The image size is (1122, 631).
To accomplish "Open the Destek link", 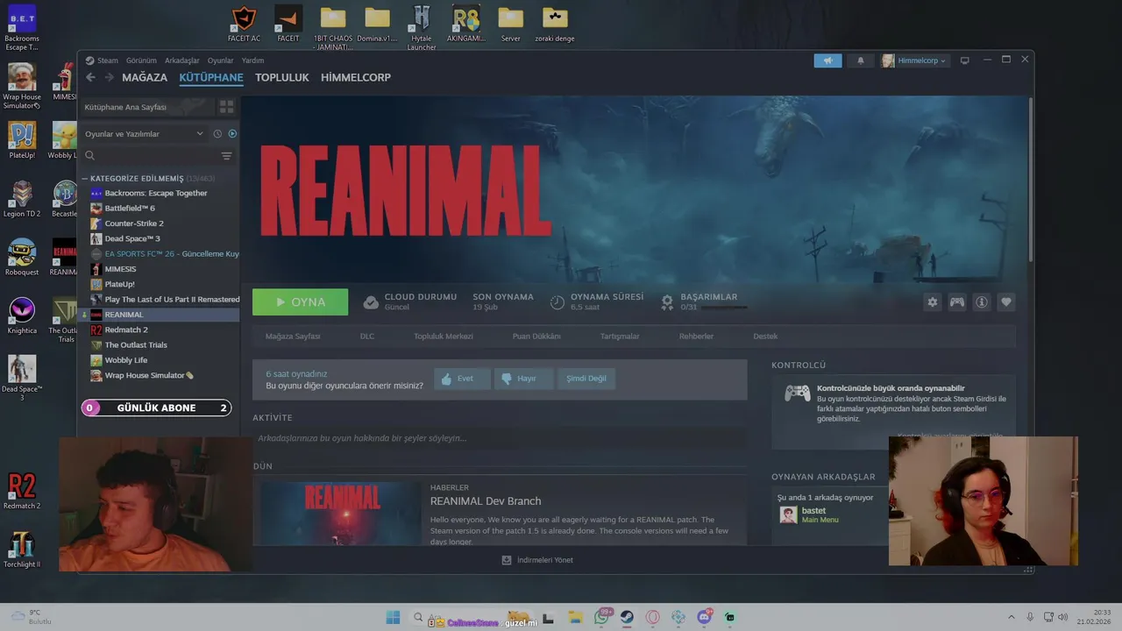I will click(x=765, y=336).
